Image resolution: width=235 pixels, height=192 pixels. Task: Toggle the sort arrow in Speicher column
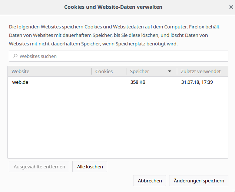click(x=170, y=71)
